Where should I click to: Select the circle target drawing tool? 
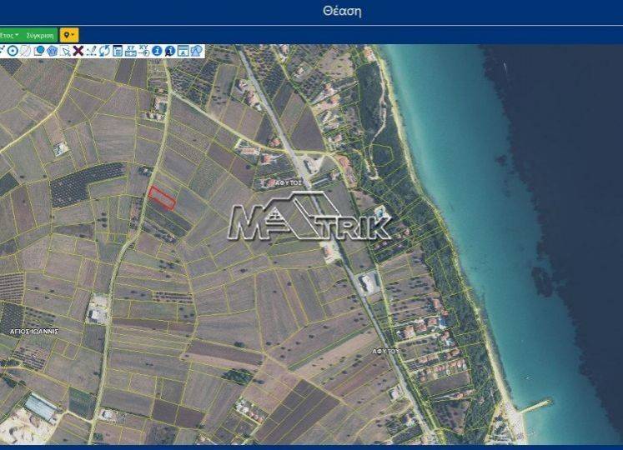(x=13, y=51)
